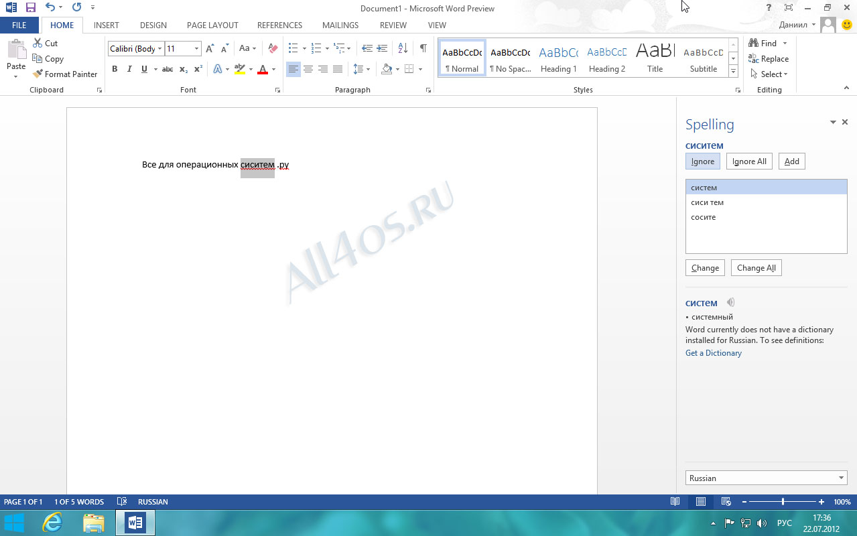Toggle superscript formatting
This screenshot has width=857, height=536.
tap(198, 69)
